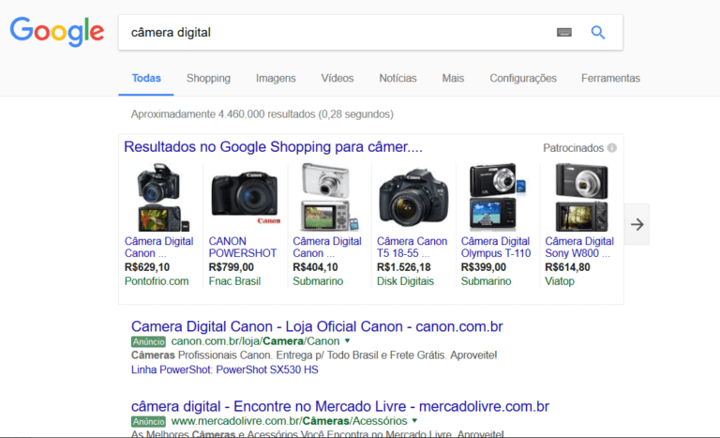The width and height of the screenshot is (720, 438).
Task: Switch to the Shopping tab
Action: click(208, 78)
